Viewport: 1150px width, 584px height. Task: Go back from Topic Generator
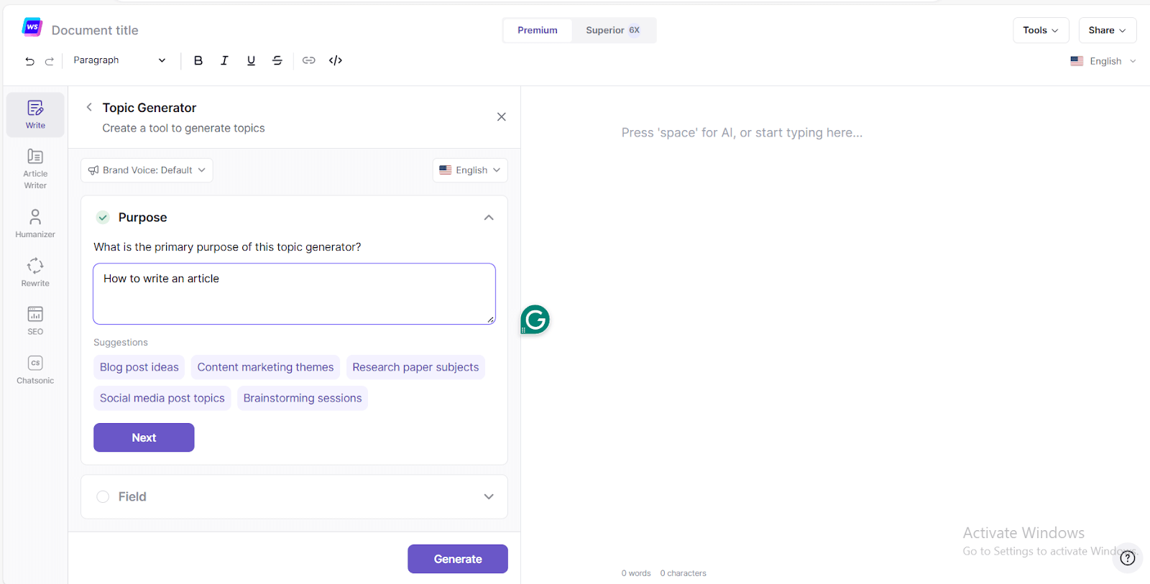(x=89, y=107)
